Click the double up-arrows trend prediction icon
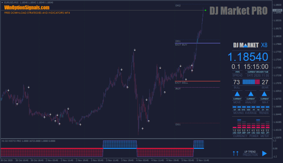The image size is (283, 163). (235, 154)
